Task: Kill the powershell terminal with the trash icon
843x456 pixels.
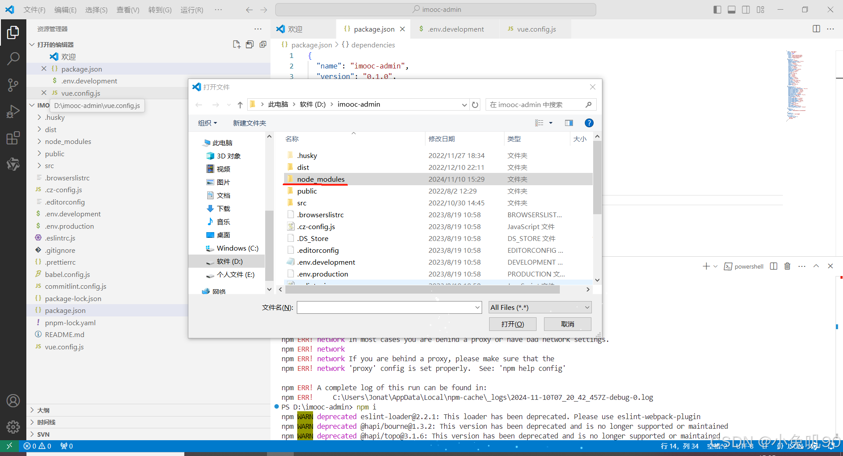Action: [787, 266]
